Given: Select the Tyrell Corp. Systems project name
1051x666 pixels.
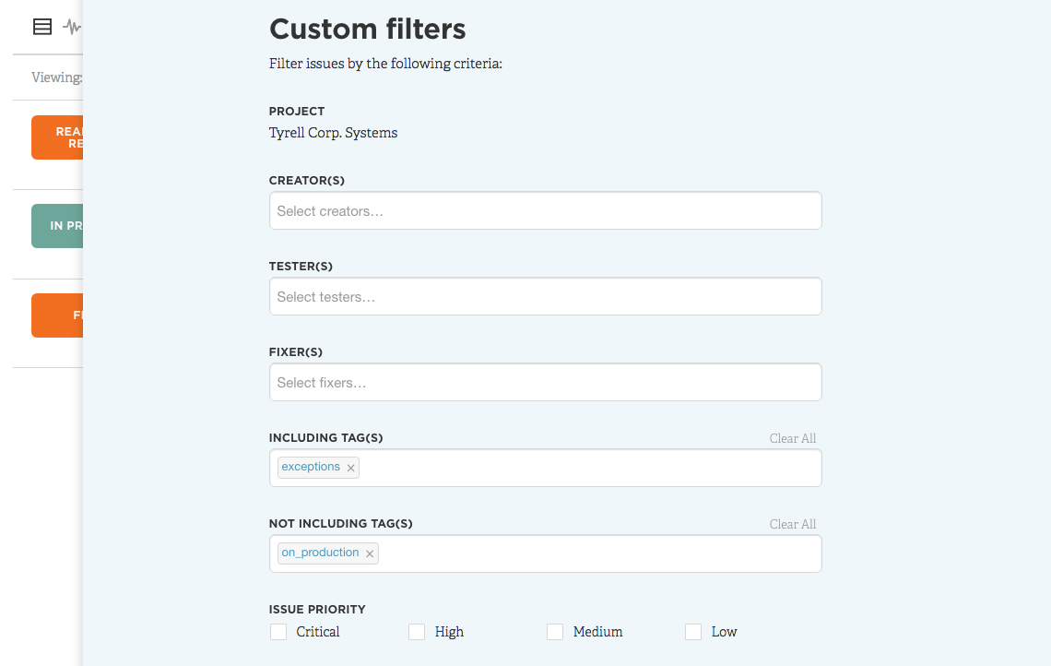Looking at the screenshot, I should (332, 133).
